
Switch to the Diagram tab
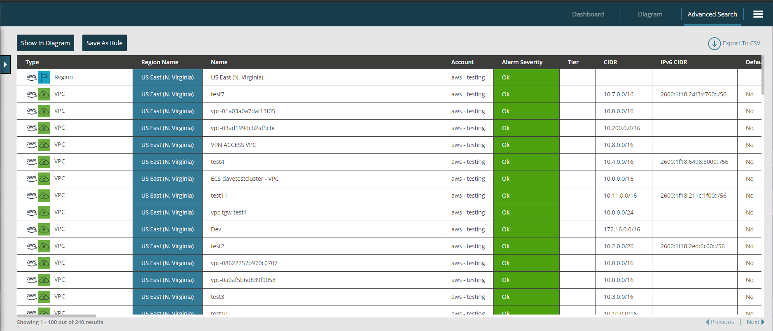coord(650,14)
